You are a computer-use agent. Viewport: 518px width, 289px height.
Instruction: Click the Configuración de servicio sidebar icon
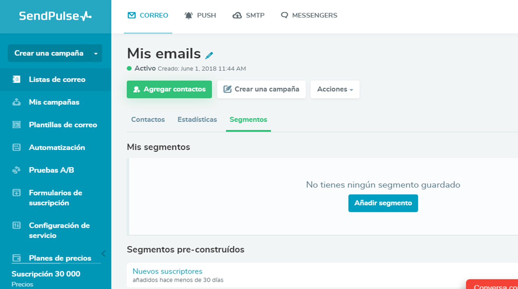(17, 225)
